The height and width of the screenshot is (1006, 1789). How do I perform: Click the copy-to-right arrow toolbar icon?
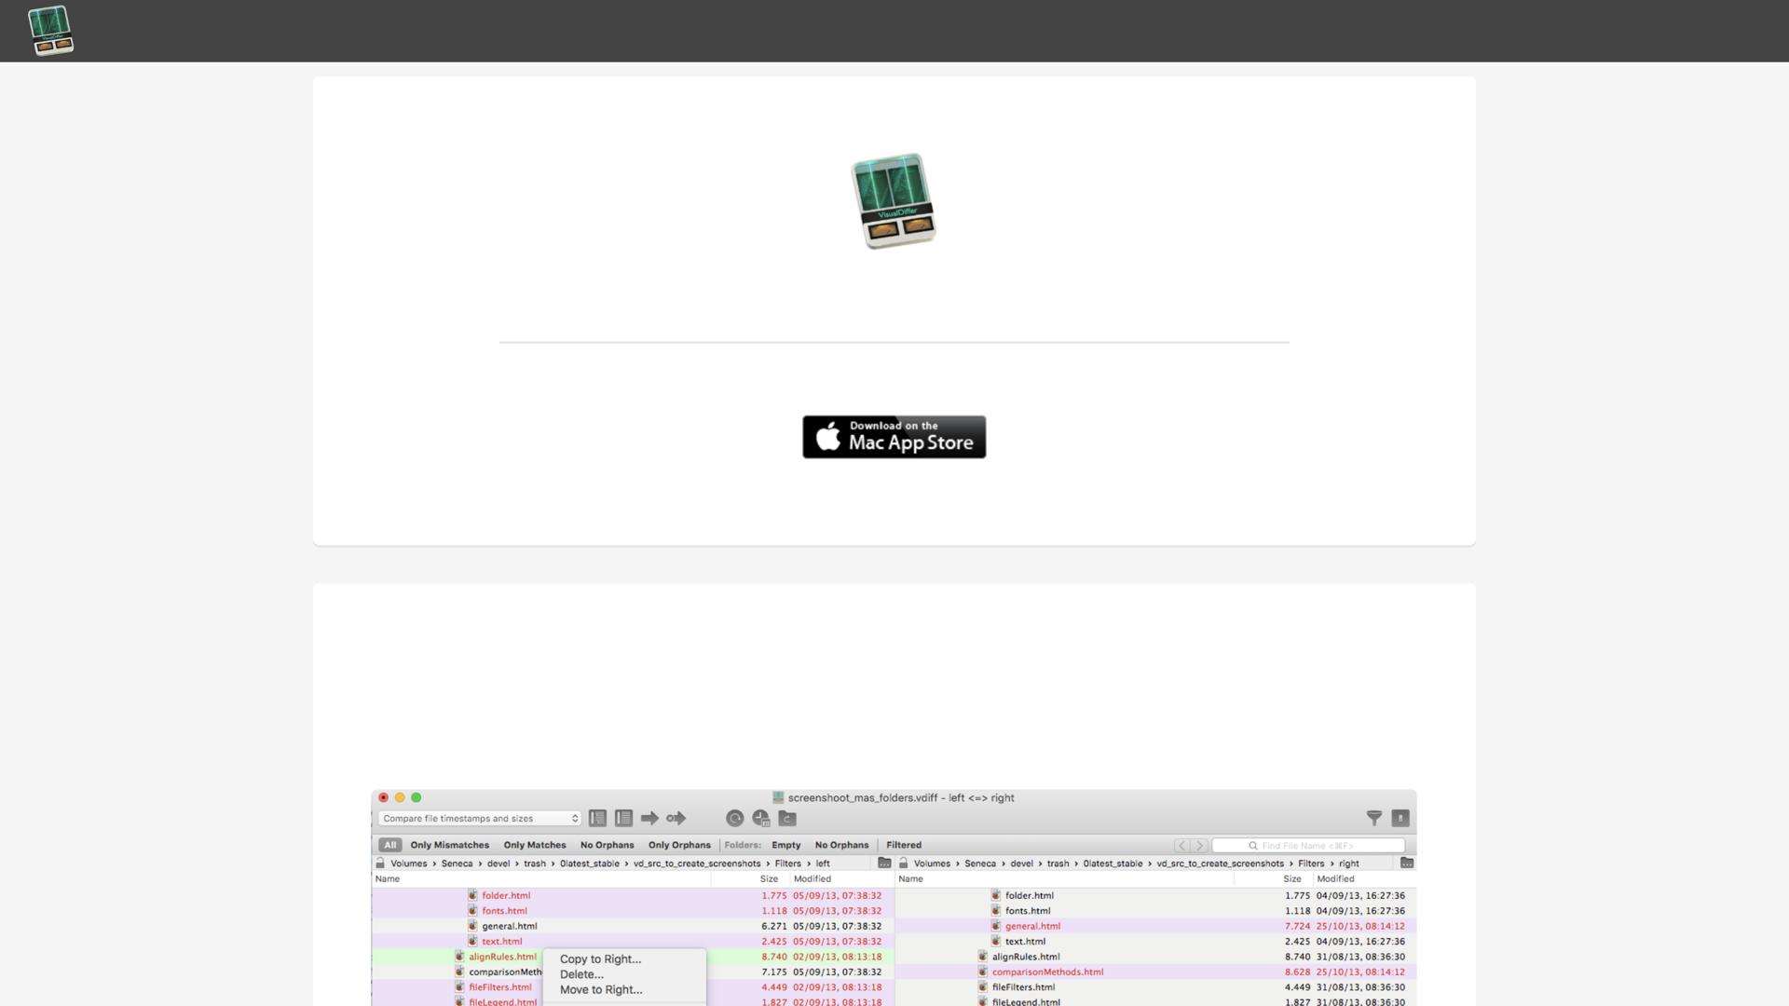(x=649, y=818)
